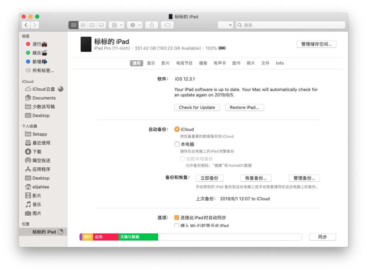Open the elijahlee home folder
Image resolution: width=367 pixels, height=272 pixels.
(37, 187)
